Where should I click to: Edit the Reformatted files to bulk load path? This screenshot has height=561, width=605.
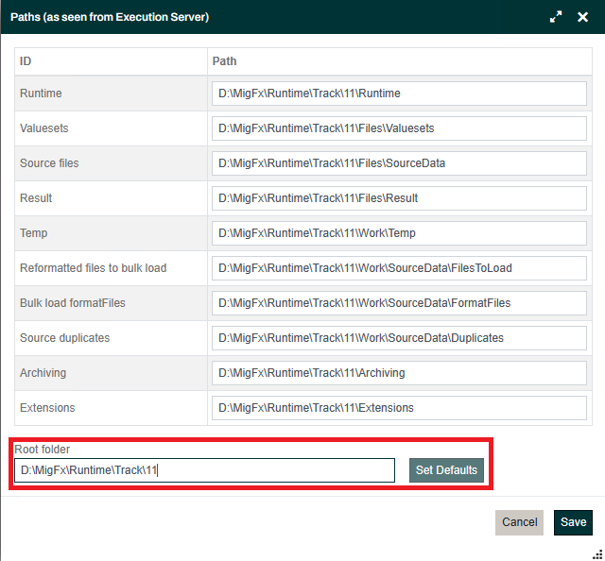[399, 268]
